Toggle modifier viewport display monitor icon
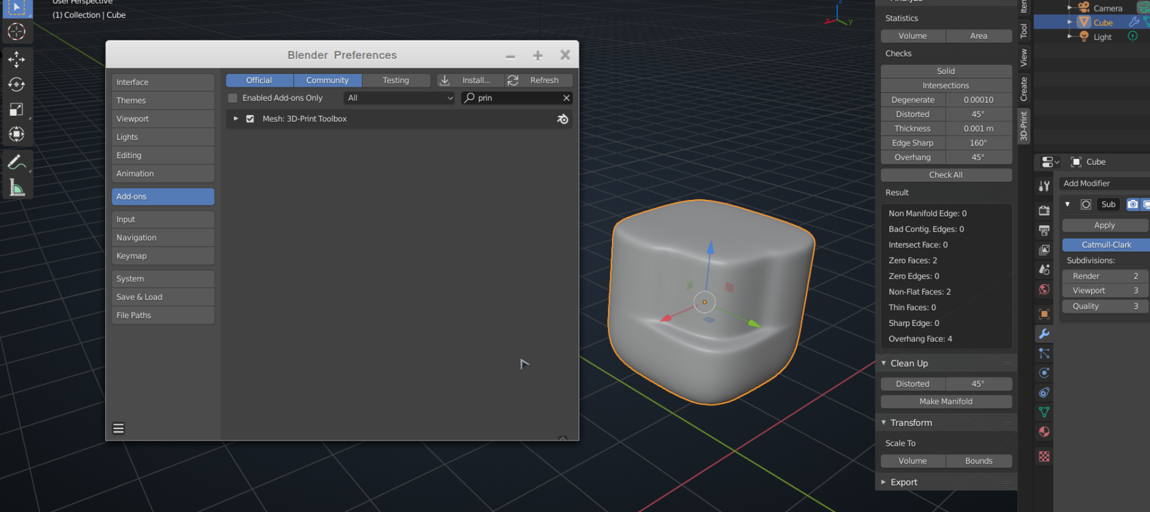This screenshot has height=512, width=1150. tap(1146, 204)
